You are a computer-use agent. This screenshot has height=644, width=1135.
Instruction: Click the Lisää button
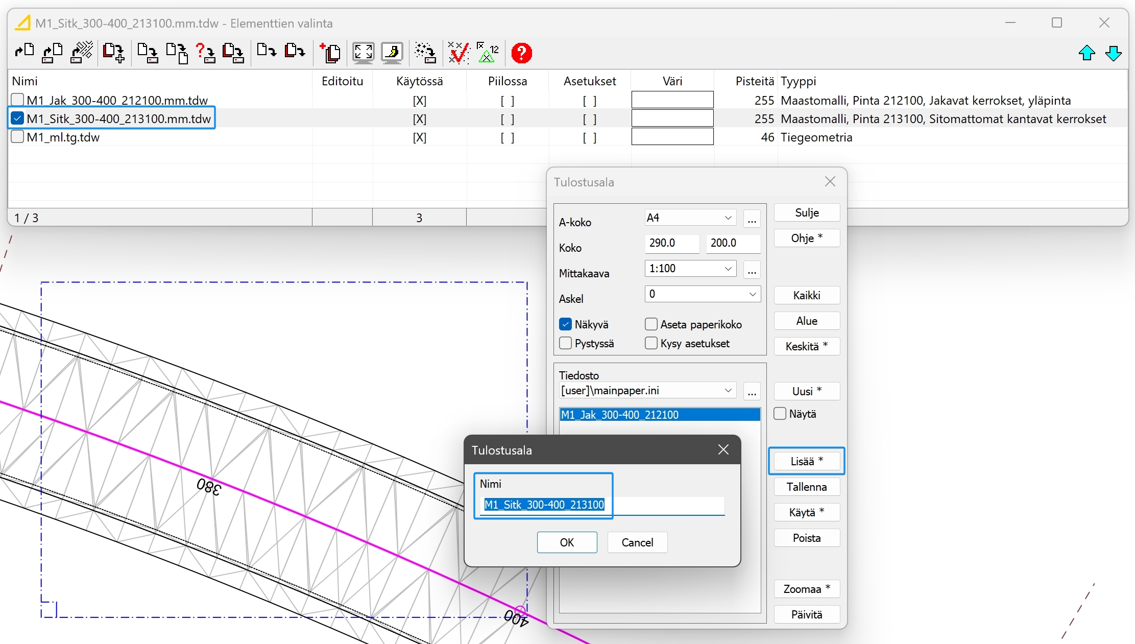tap(807, 461)
